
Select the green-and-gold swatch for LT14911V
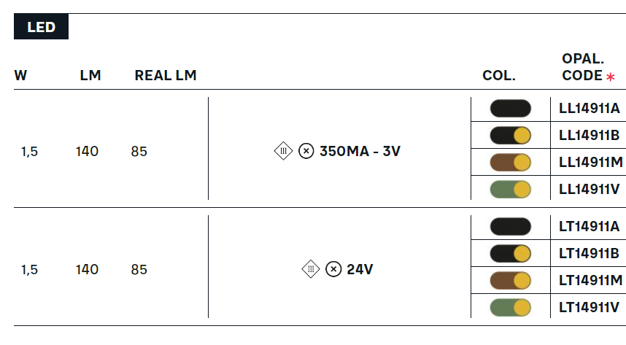(510, 308)
